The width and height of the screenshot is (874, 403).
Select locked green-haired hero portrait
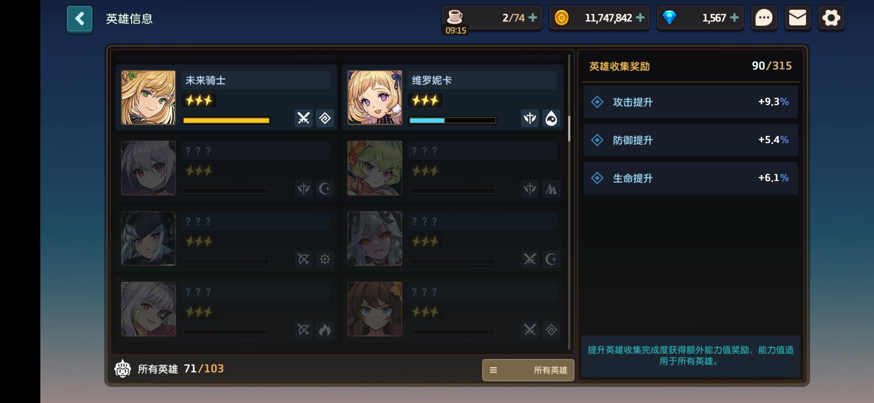[x=375, y=168]
